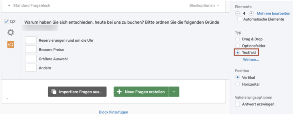Click the orange iQ icon

pos(11,45)
